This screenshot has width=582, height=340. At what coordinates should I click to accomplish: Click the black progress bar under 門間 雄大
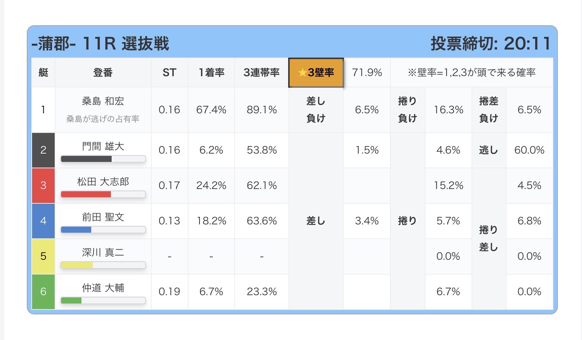tap(103, 159)
